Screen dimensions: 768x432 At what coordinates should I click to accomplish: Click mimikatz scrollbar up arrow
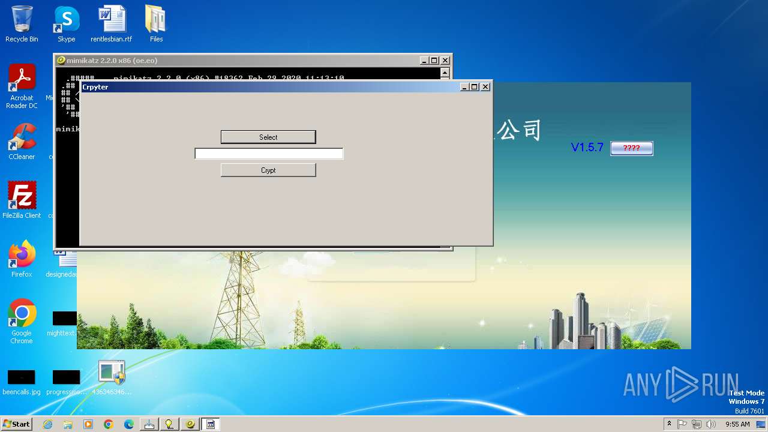point(445,73)
